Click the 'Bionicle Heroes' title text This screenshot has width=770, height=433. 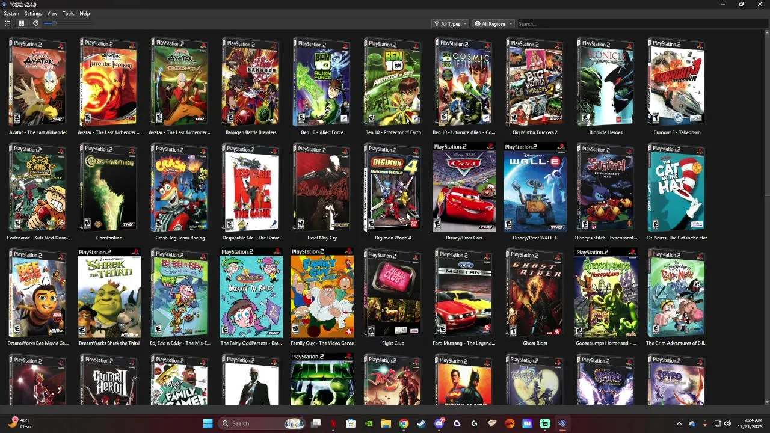(x=606, y=132)
